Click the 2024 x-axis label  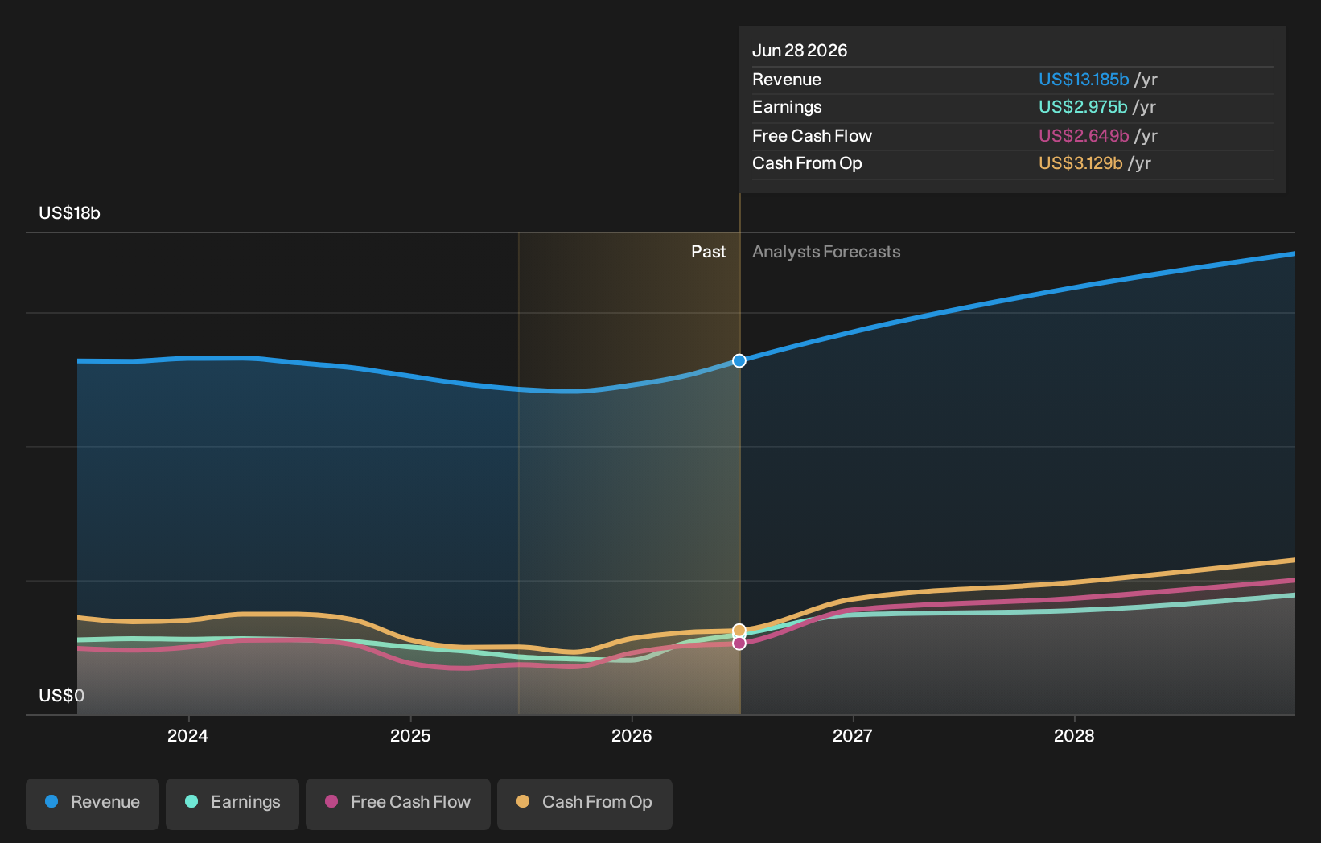pos(187,735)
